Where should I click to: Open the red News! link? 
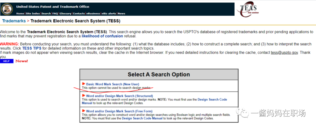(22, 61)
